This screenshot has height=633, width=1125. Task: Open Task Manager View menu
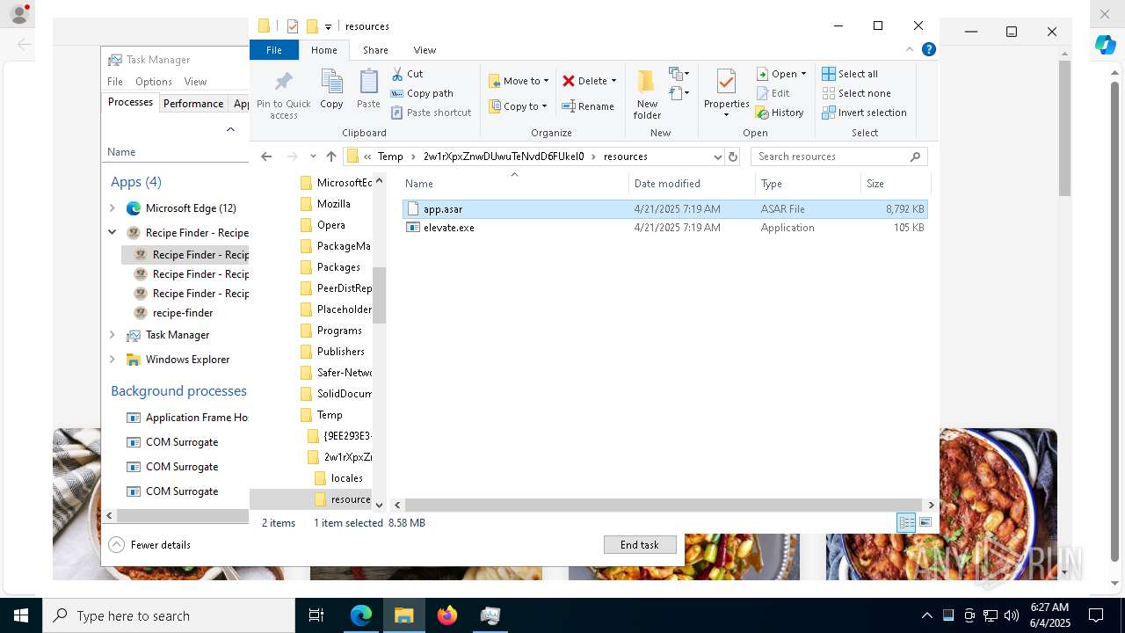pyautogui.click(x=195, y=82)
